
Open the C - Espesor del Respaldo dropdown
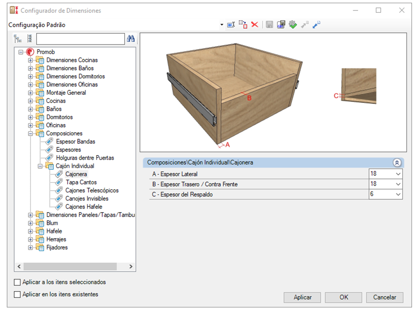tap(398, 194)
